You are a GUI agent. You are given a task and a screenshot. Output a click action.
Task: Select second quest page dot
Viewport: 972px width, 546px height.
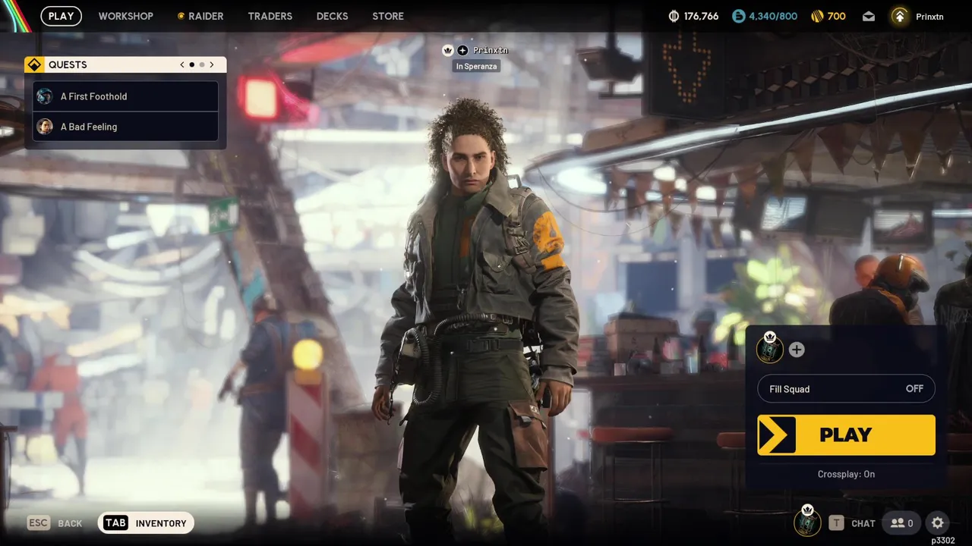point(202,64)
